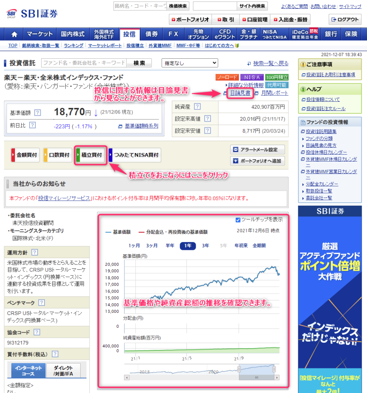The image size is (367, 393).
Task: Open 投資信託用語集 in sidebar
Action: tap(321, 132)
